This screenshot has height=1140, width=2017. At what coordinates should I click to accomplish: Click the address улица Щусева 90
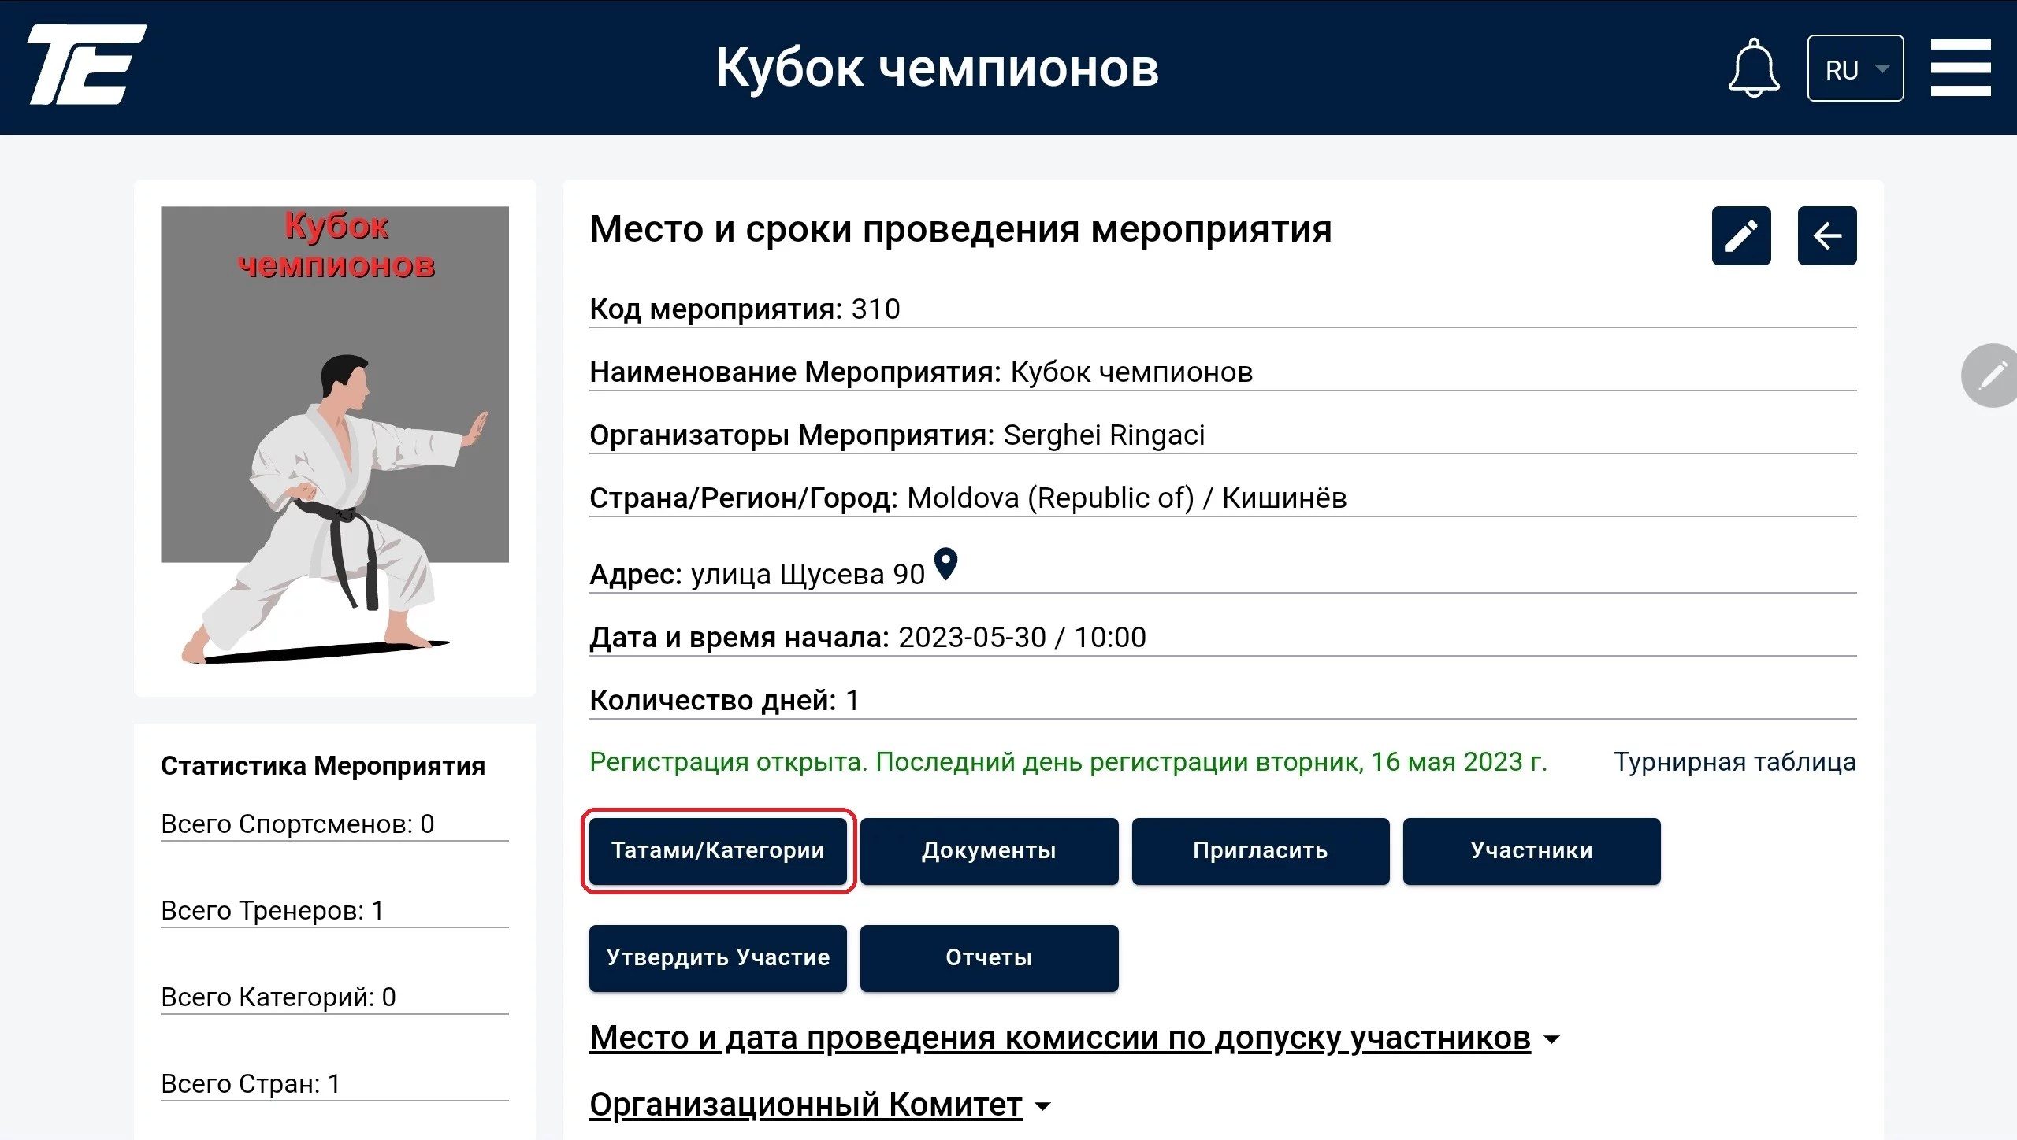[808, 575]
